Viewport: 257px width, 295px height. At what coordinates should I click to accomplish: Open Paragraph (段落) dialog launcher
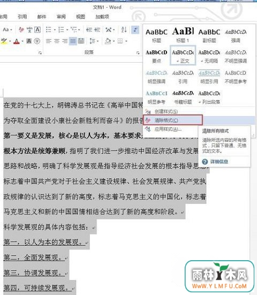[138, 53]
